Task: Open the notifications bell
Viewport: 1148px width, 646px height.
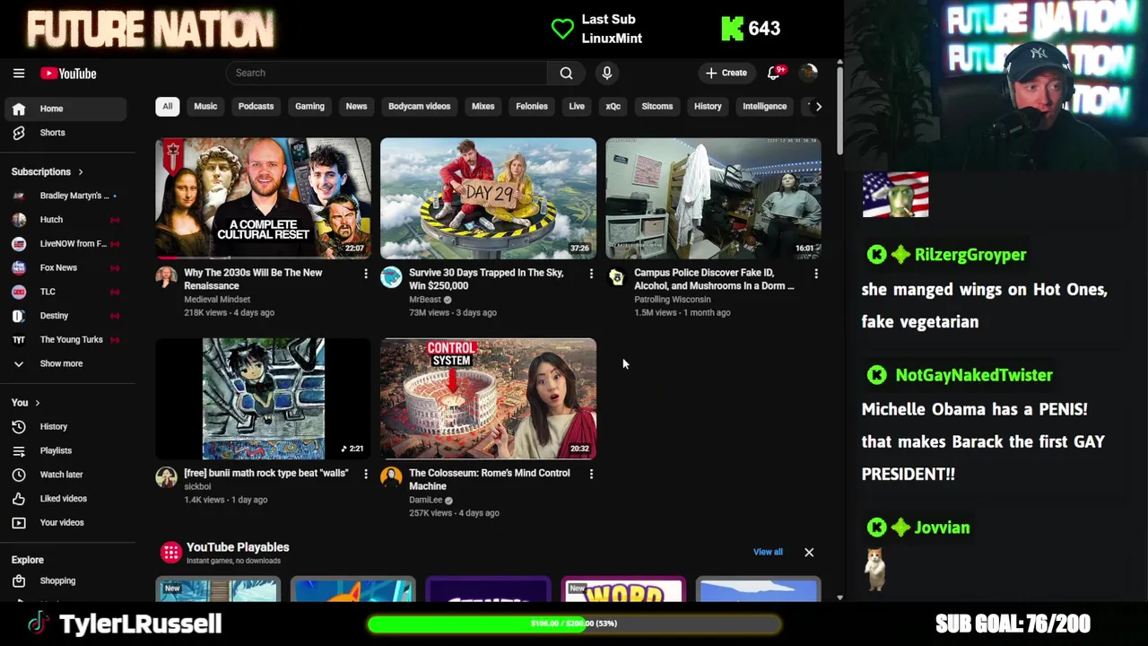Action: tap(774, 73)
